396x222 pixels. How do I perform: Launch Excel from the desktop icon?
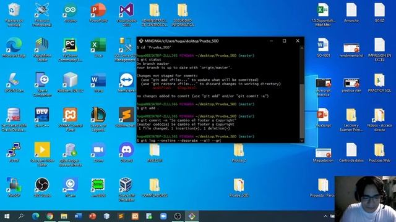(98, 48)
